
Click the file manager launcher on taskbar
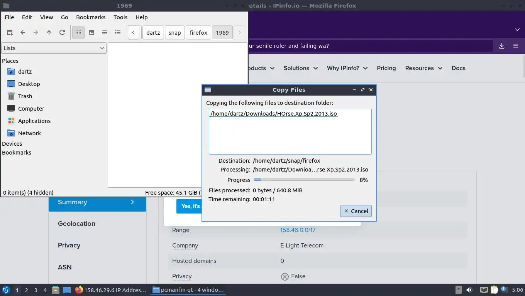56,290
